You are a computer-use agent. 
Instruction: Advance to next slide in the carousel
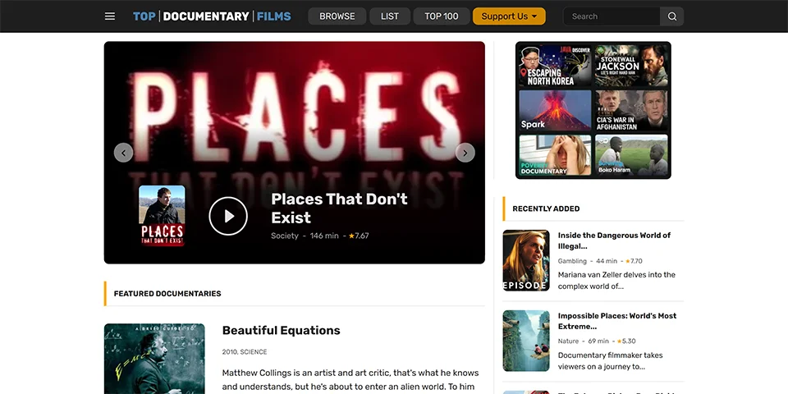465,153
